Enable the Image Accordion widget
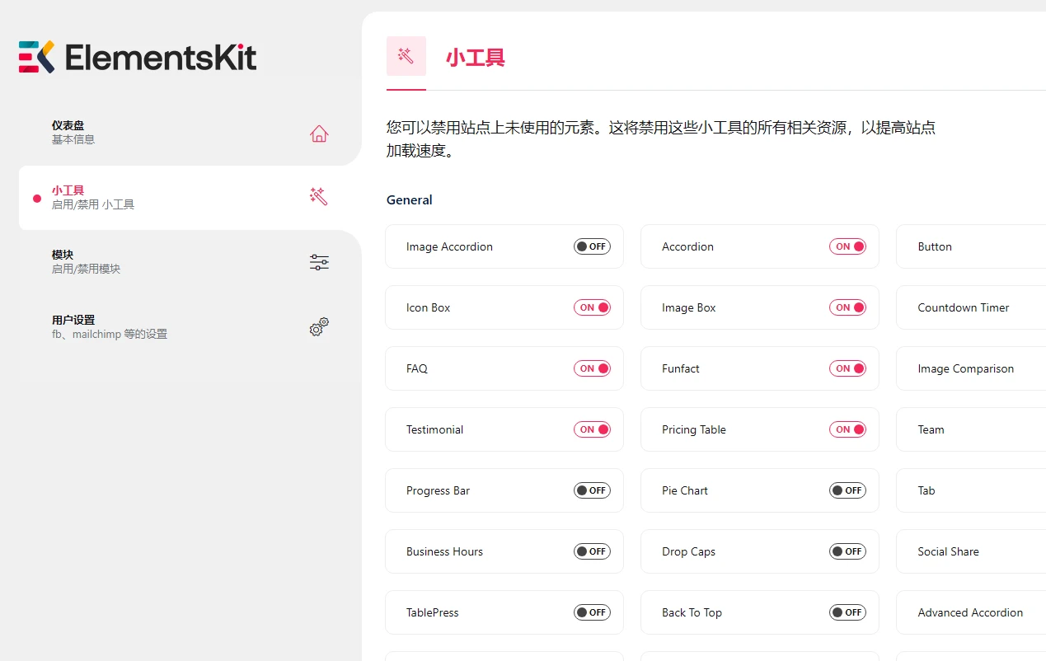Screen dimensions: 1046x661 point(592,246)
